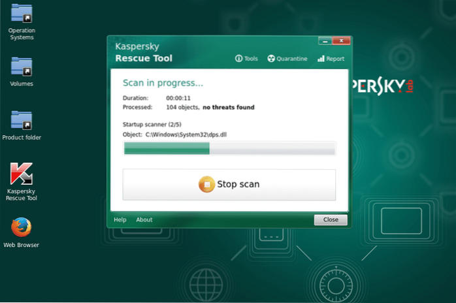Launch Kaspersky Rescue Tool desktop icon
456x303 pixels.
click(x=22, y=174)
